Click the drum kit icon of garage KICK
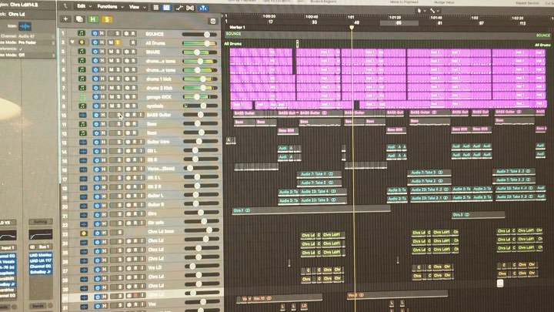The image size is (554, 312). (82, 96)
